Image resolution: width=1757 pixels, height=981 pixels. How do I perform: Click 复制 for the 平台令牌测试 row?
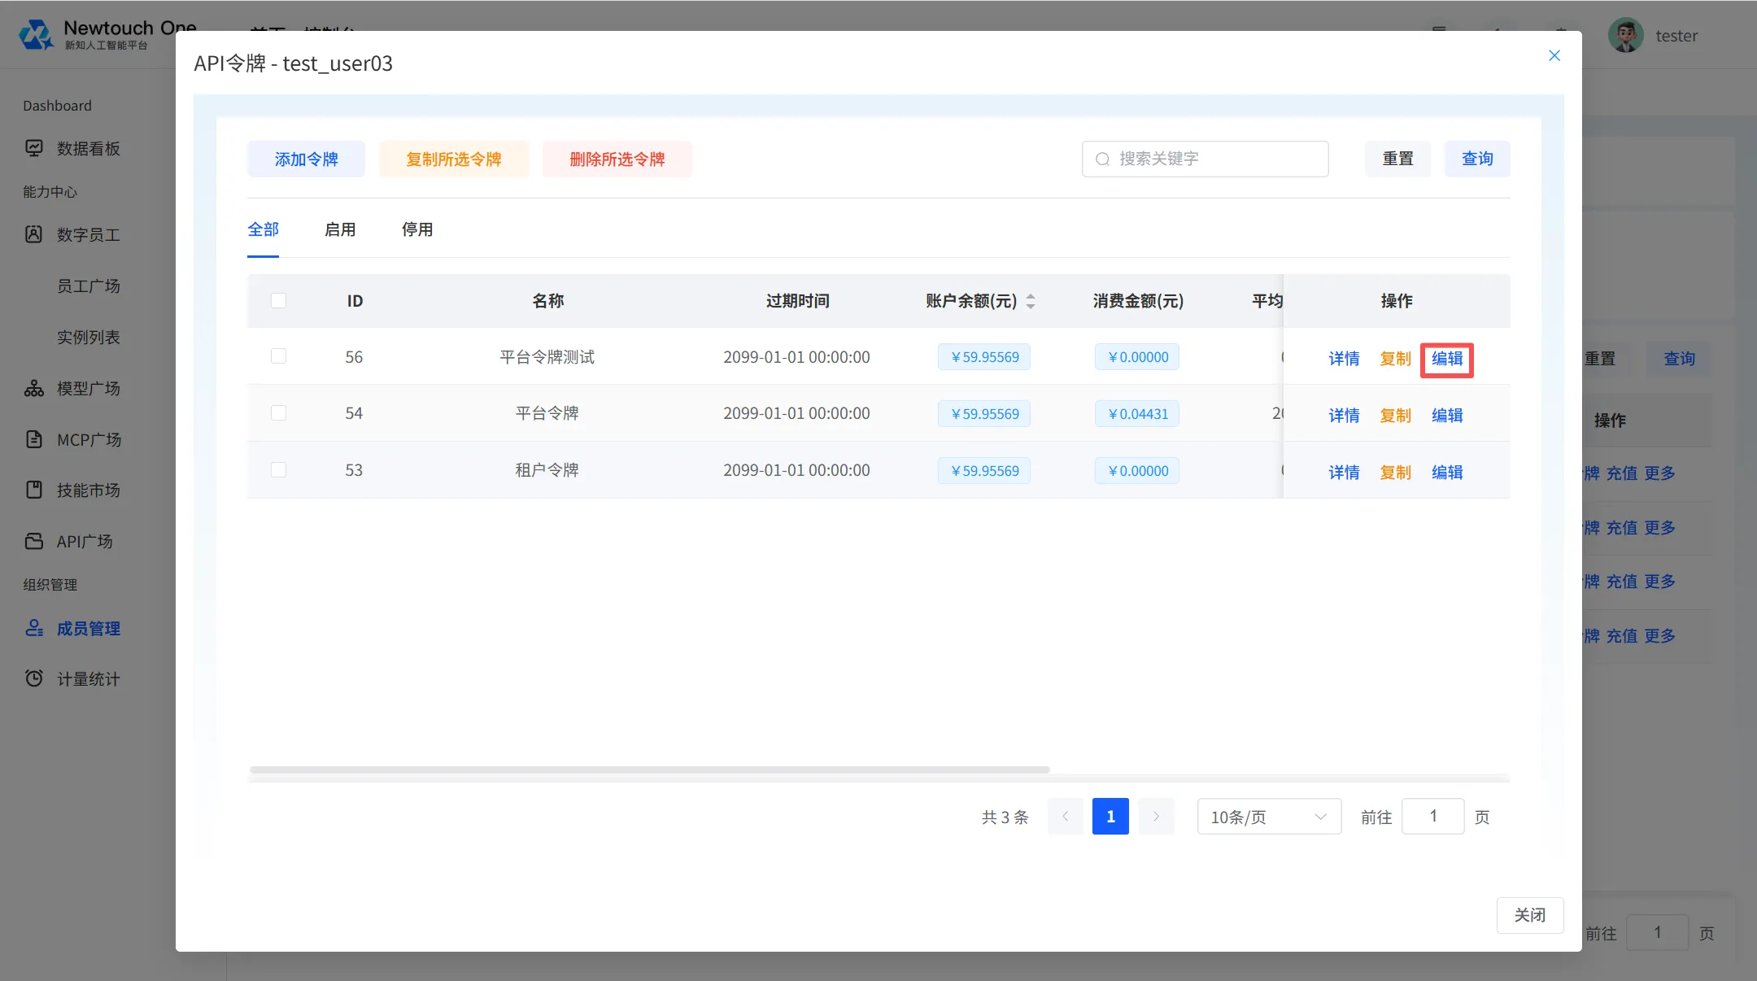(1395, 359)
